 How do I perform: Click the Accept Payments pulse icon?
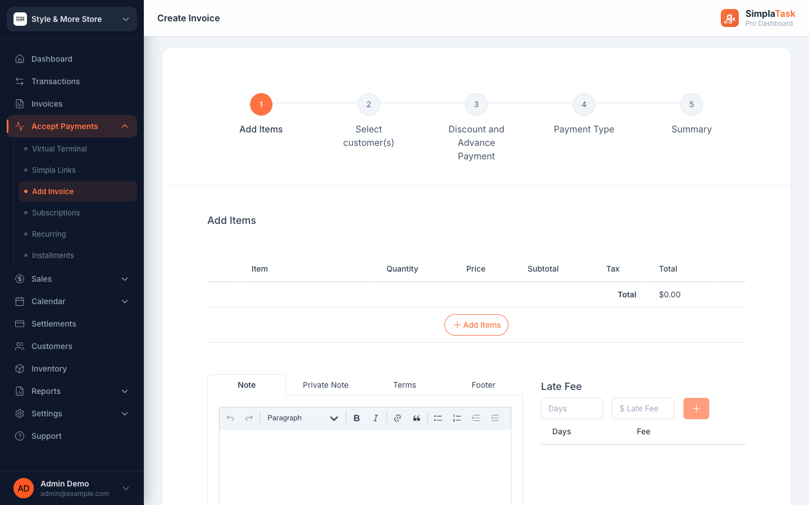(20, 126)
